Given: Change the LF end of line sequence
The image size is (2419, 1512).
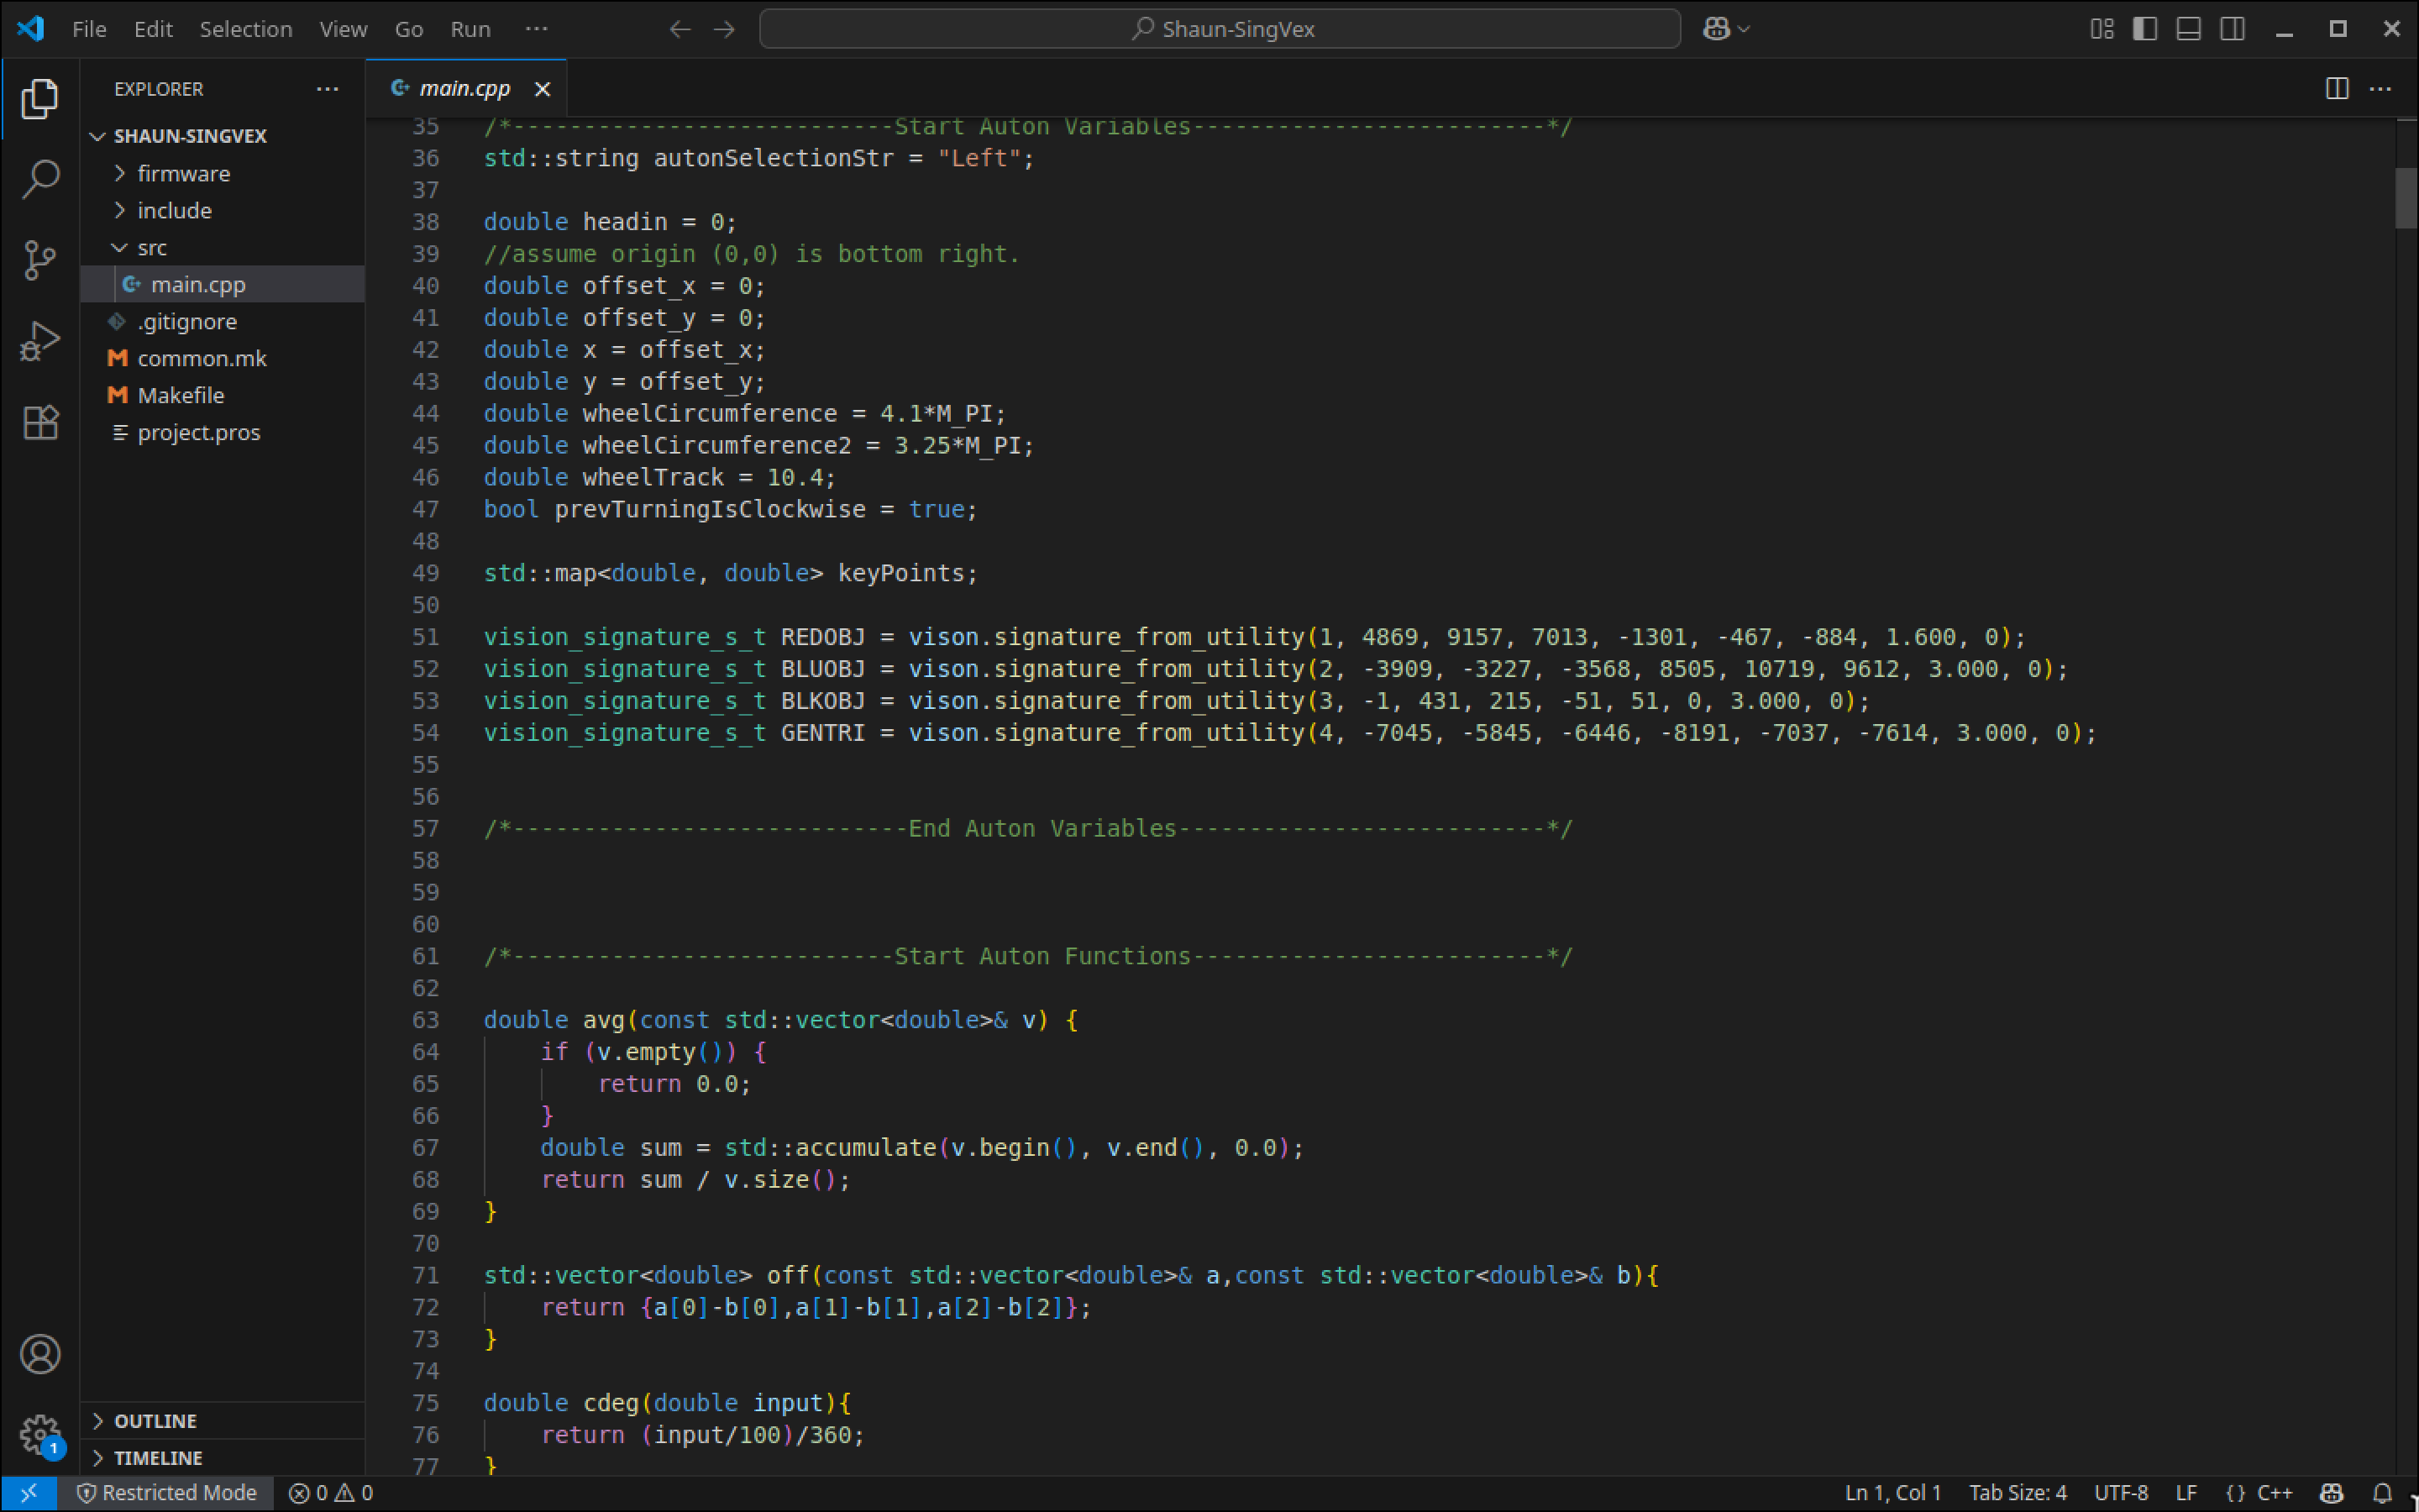Looking at the screenshot, I should (x=2186, y=1493).
